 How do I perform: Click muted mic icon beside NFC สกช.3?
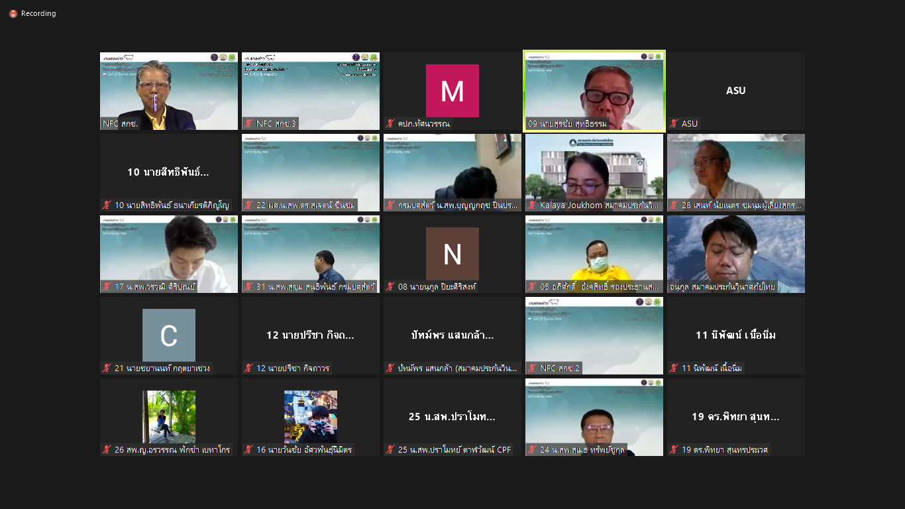(249, 123)
